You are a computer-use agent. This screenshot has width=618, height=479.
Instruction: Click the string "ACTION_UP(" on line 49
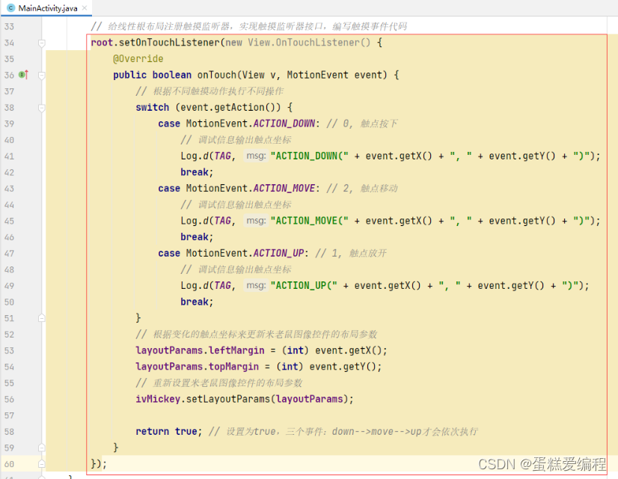tap(304, 285)
